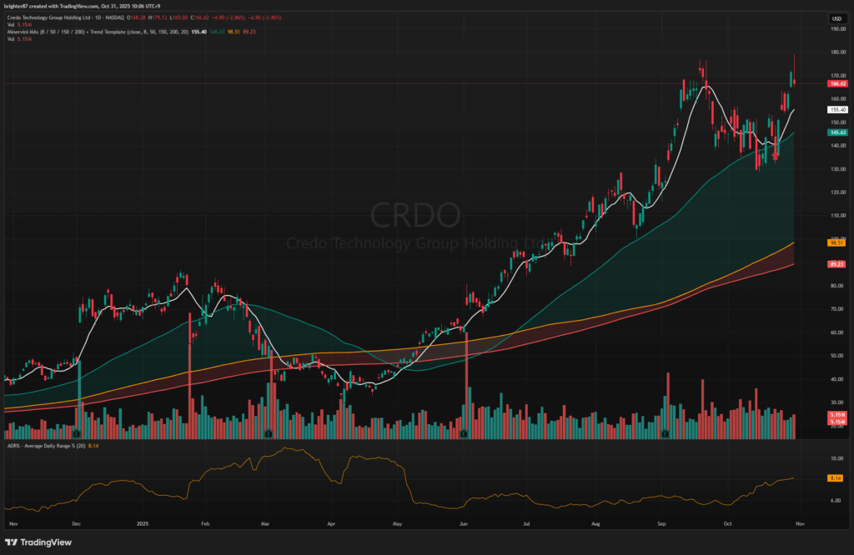Select the white 155.40 moving average label
This screenshot has width=854, height=555.
point(837,110)
